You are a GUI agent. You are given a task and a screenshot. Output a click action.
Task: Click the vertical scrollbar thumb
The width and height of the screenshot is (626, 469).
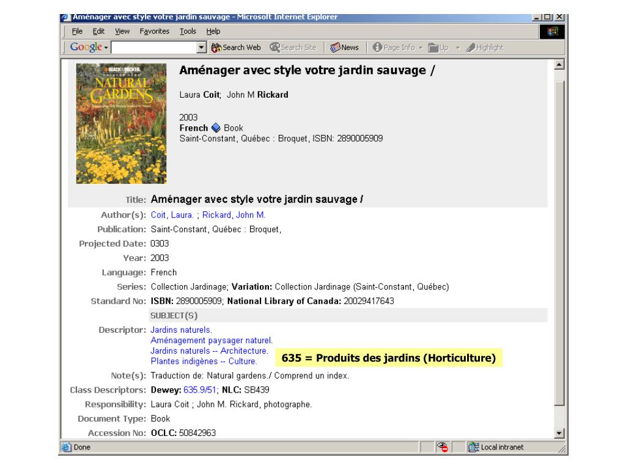click(x=559, y=243)
